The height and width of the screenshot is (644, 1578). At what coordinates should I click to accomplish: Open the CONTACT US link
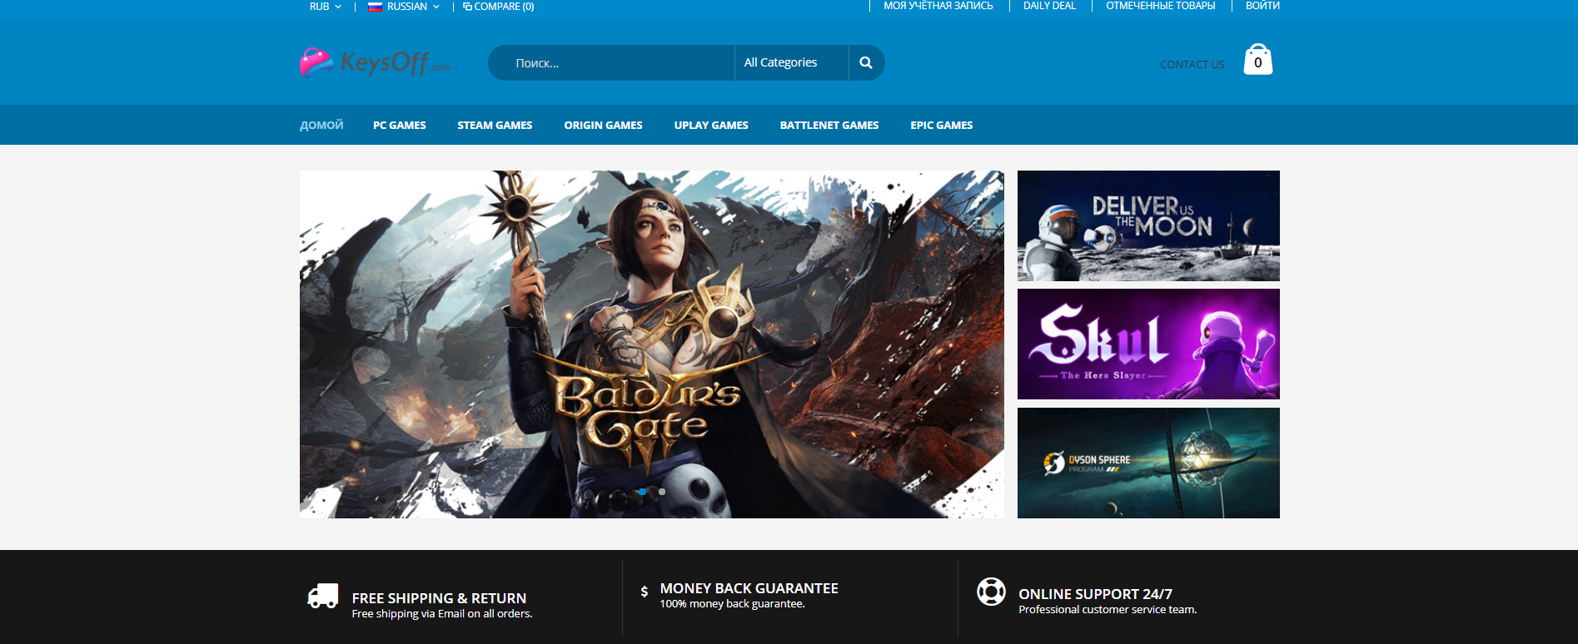[x=1192, y=64]
